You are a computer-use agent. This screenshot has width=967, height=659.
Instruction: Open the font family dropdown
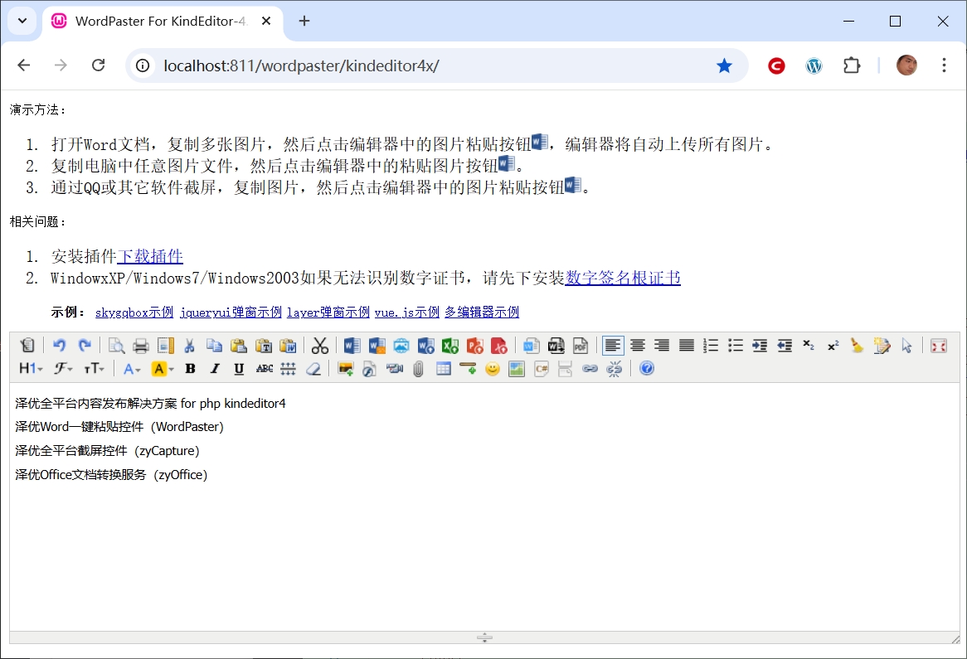click(x=63, y=369)
